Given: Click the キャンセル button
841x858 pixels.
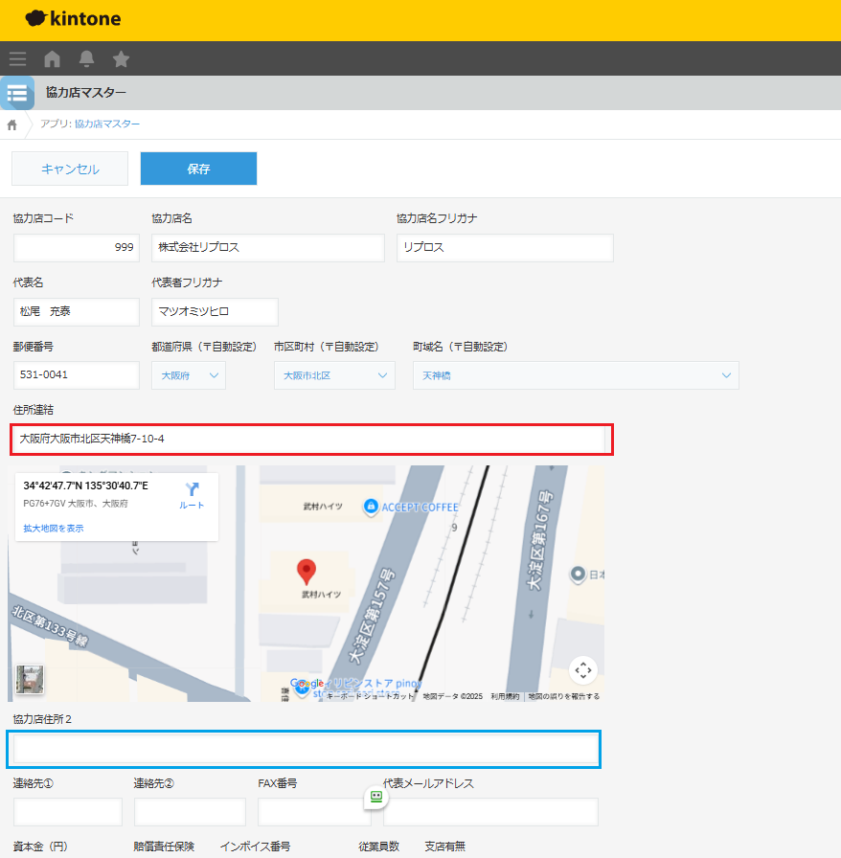Looking at the screenshot, I should pos(70,169).
